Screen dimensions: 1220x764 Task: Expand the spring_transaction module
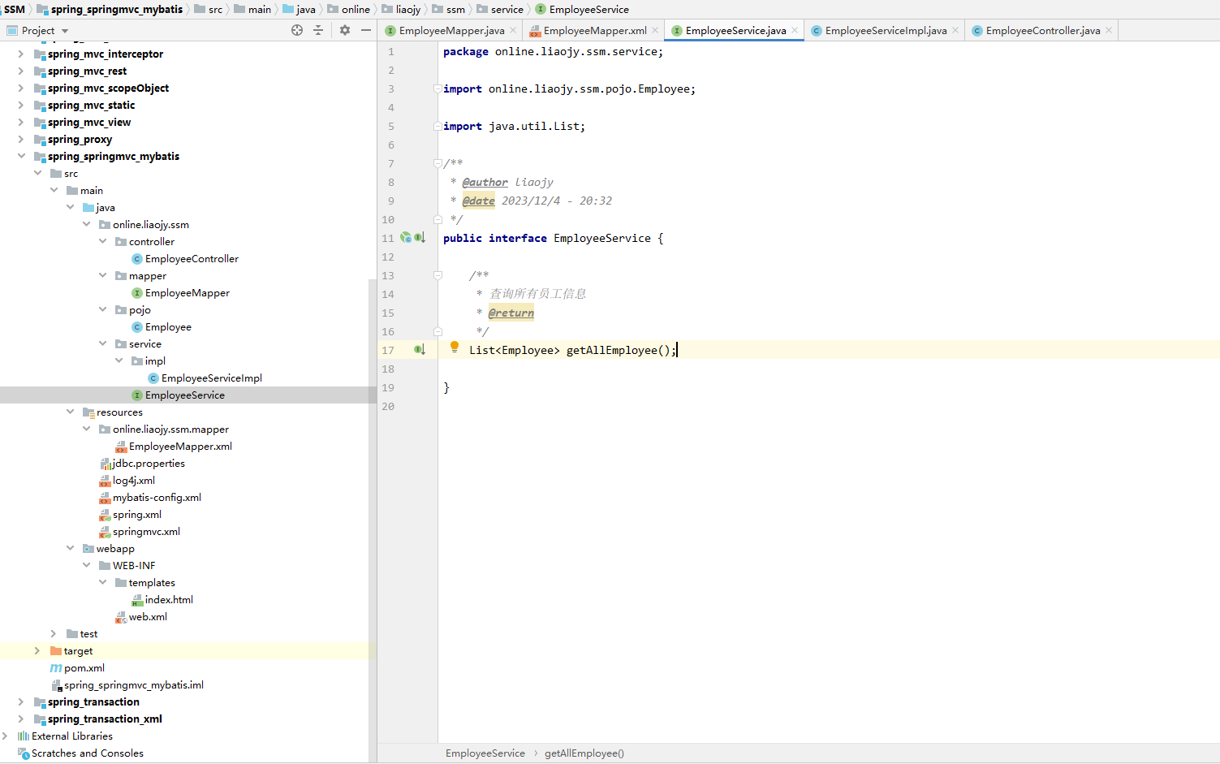[x=20, y=701]
